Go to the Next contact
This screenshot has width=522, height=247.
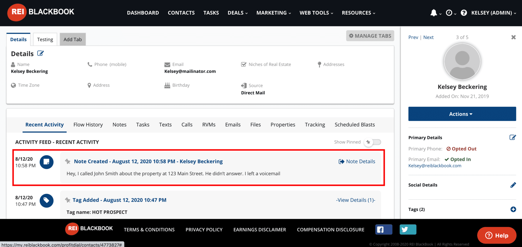click(428, 37)
